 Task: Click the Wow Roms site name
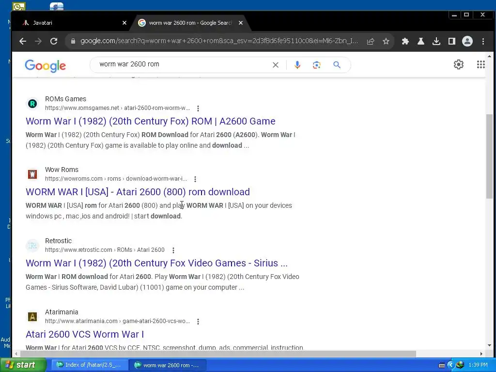click(62, 170)
